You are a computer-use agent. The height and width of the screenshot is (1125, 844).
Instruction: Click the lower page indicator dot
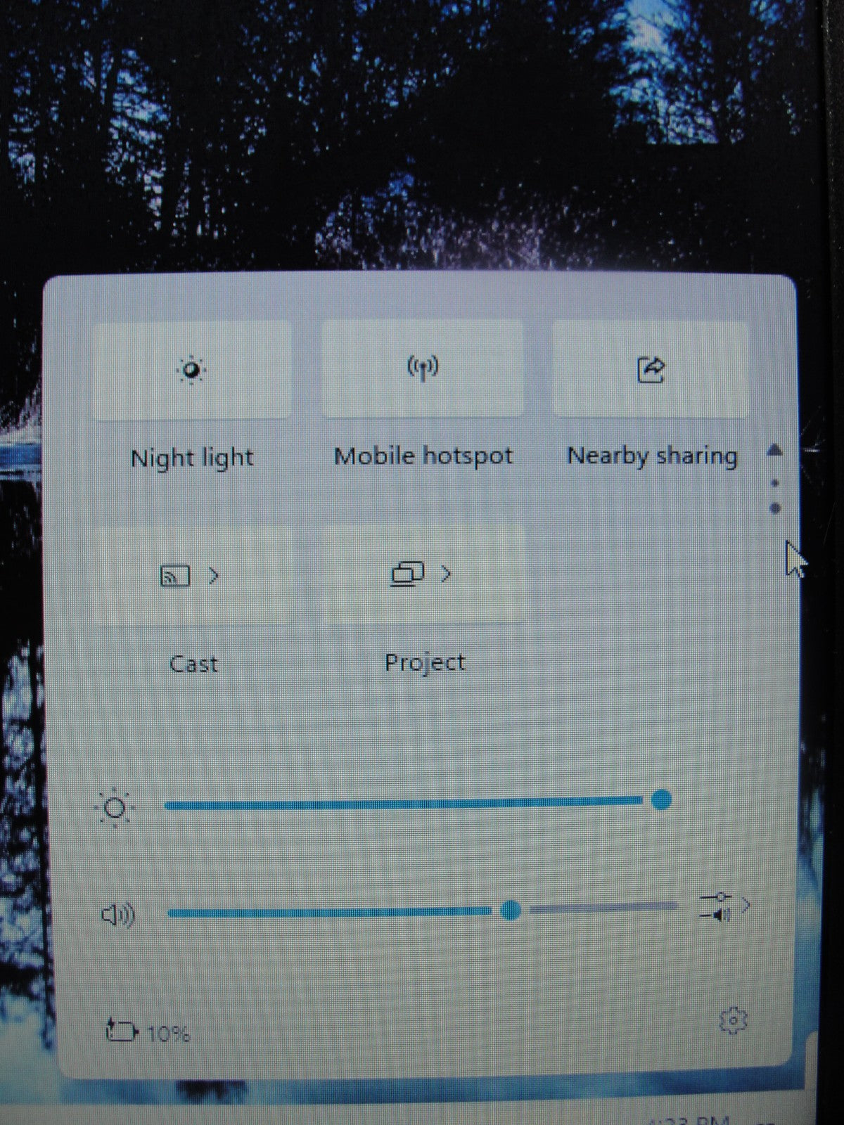[775, 508]
